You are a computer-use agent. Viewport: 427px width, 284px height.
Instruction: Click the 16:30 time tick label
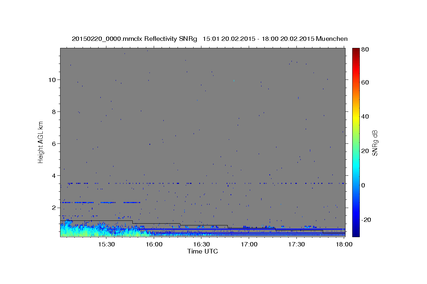pos(201,245)
